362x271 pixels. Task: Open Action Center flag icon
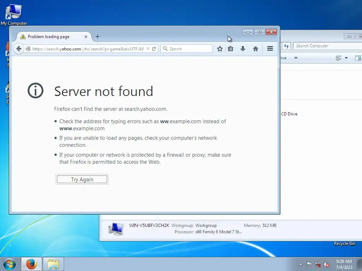(x=309, y=264)
